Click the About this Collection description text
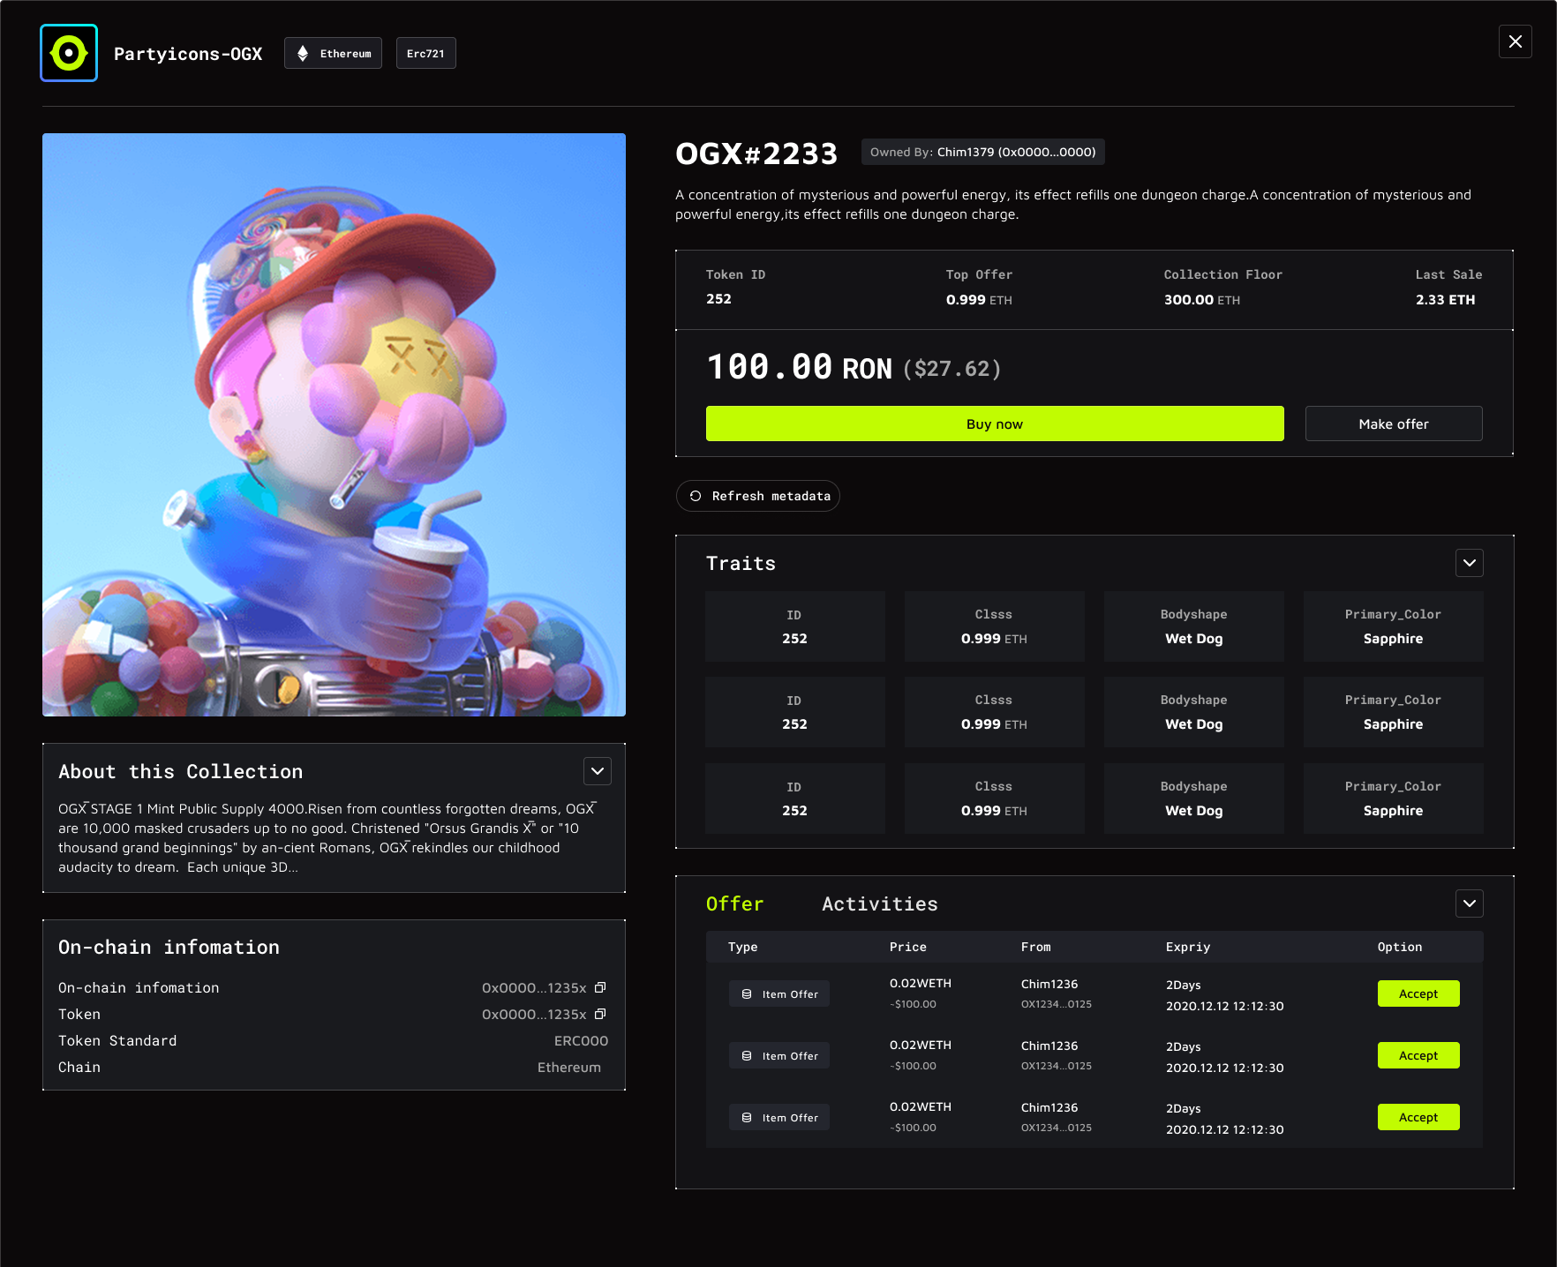 coord(327,837)
